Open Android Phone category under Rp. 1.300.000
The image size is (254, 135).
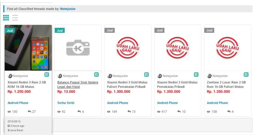click(x=118, y=103)
